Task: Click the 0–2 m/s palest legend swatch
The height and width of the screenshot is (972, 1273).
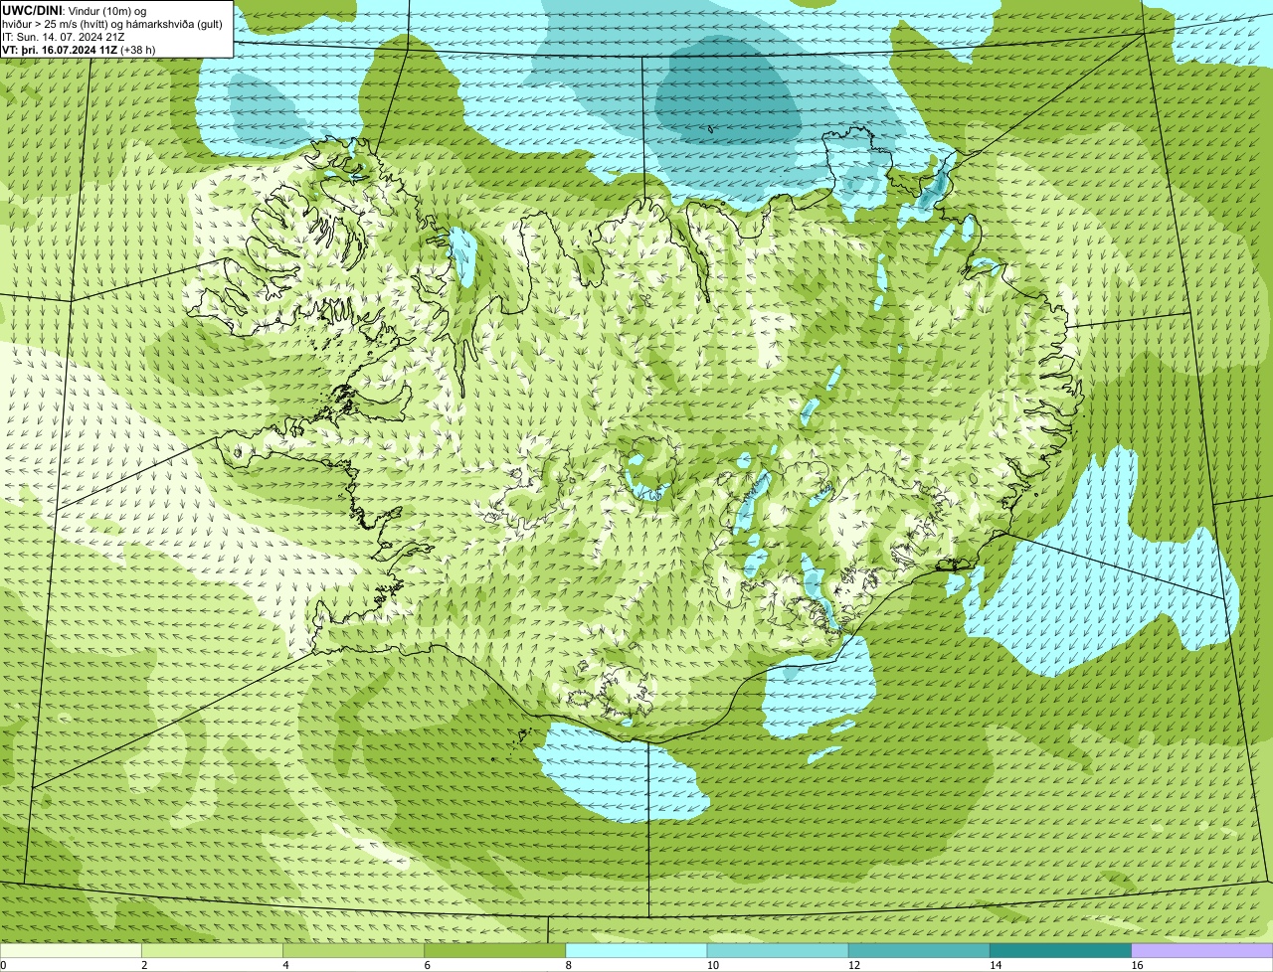Action: pyautogui.click(x=72, y=951)
